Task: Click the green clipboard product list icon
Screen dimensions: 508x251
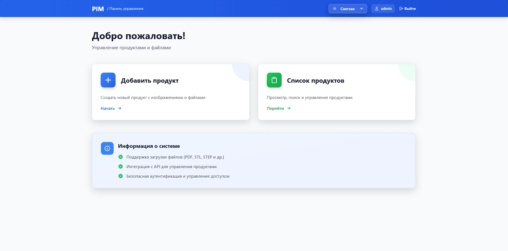Action: click(x=274, y=80)
